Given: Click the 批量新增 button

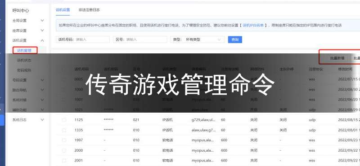Looking at the screenshot, I should (x=337, y=58).
